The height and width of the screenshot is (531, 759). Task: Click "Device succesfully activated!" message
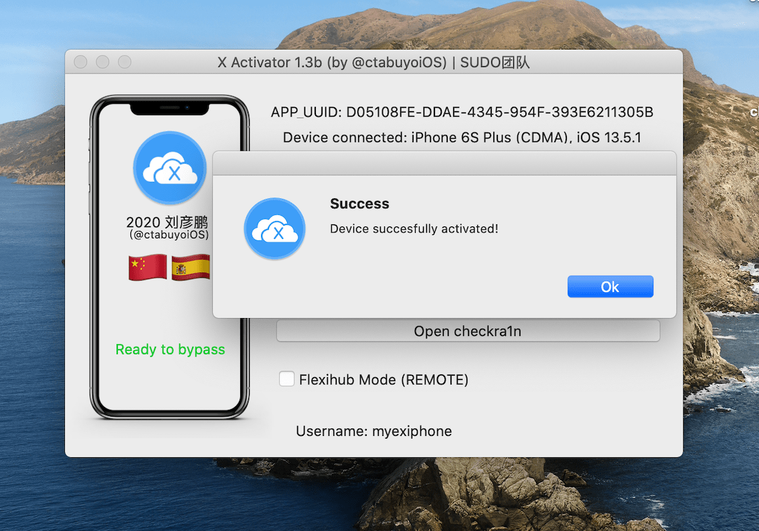414,229
